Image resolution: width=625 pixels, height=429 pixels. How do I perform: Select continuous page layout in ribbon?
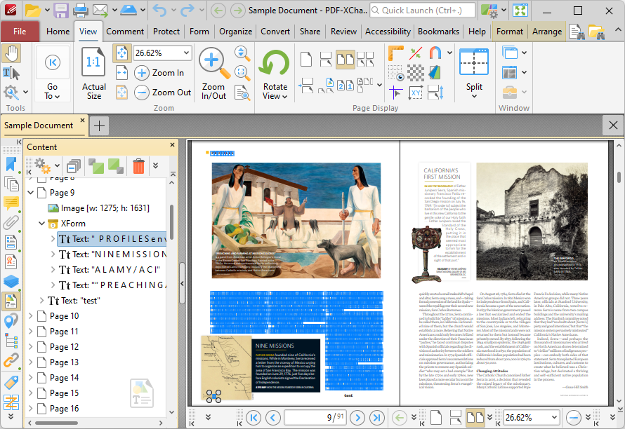326,60
